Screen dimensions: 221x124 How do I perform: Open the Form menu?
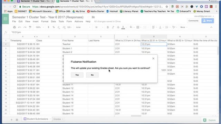(x=69, y=21)
